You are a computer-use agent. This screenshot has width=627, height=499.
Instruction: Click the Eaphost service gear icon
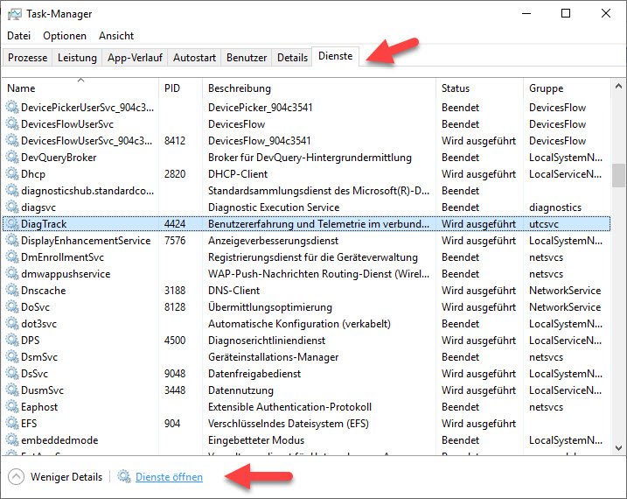click(12, 407)
